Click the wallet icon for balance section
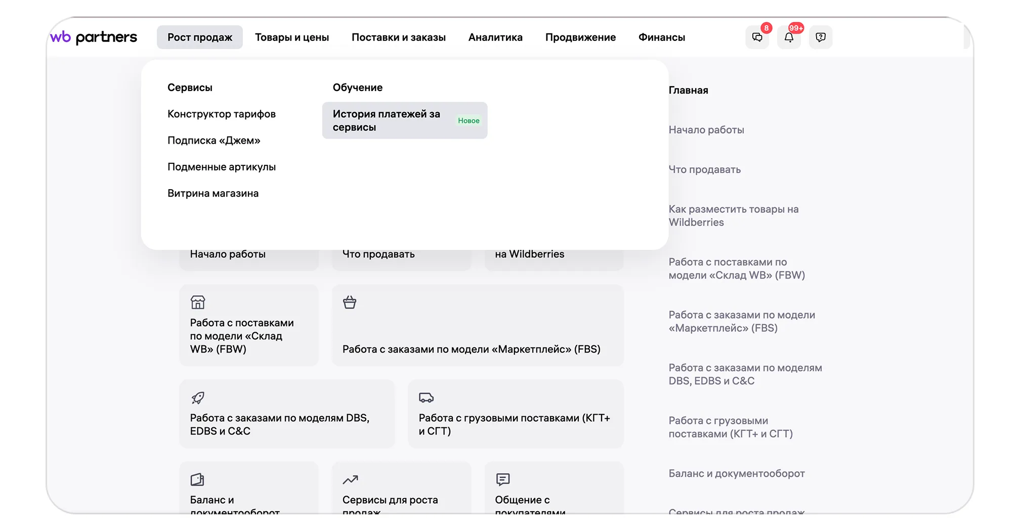 click(x=197, y=479)
